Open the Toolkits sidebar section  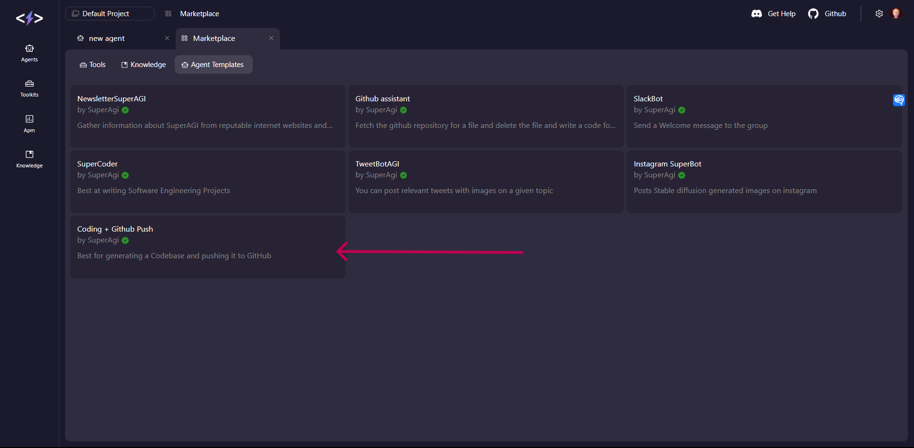tap(30, 88)
